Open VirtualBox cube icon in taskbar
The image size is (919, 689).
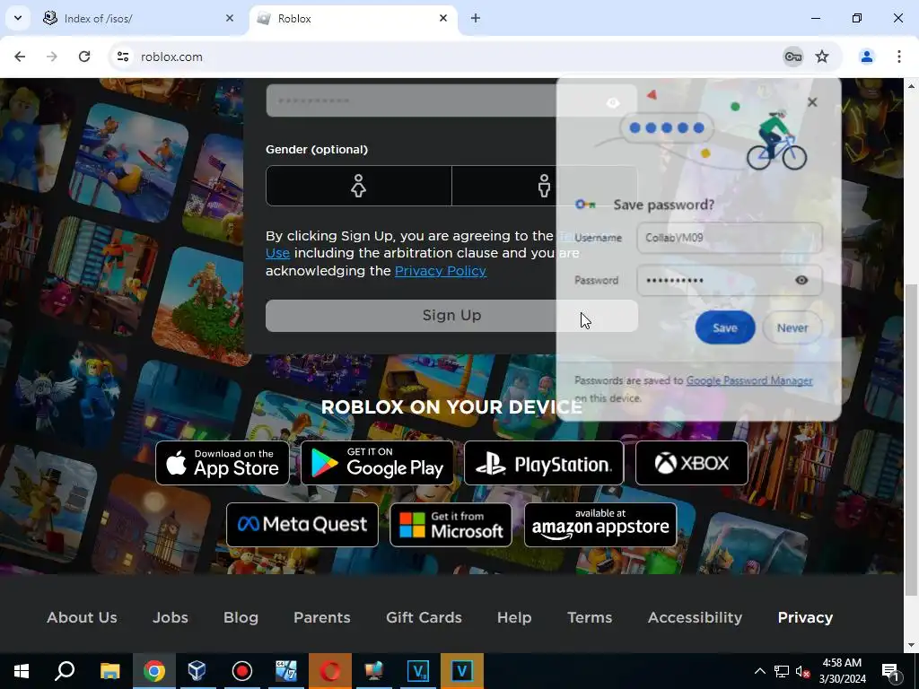(x=197, y=671)
